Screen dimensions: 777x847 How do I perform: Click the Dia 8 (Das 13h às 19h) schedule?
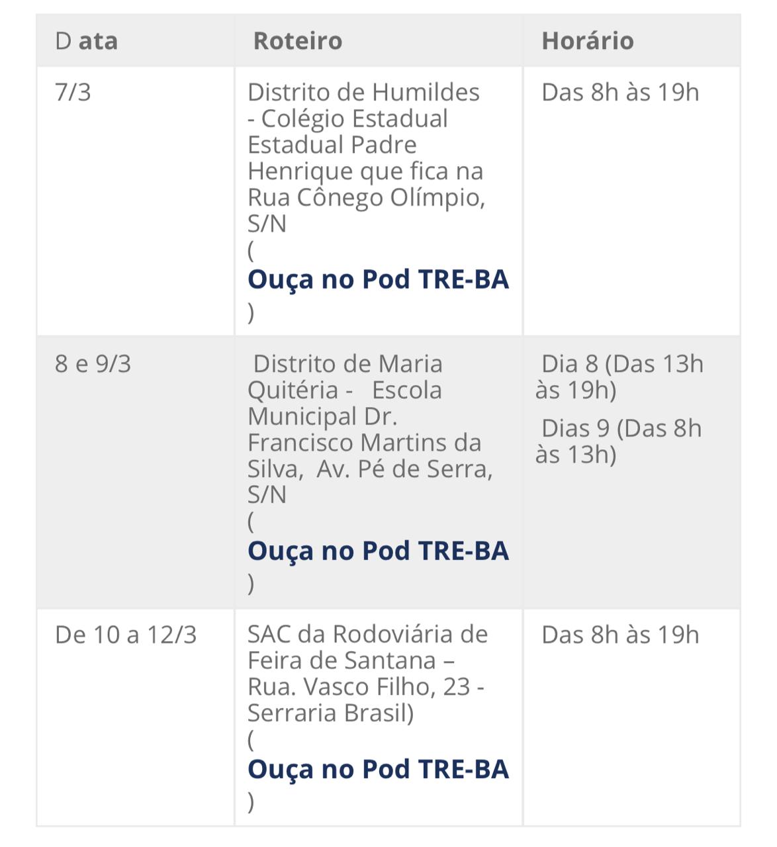coord(619,377)
